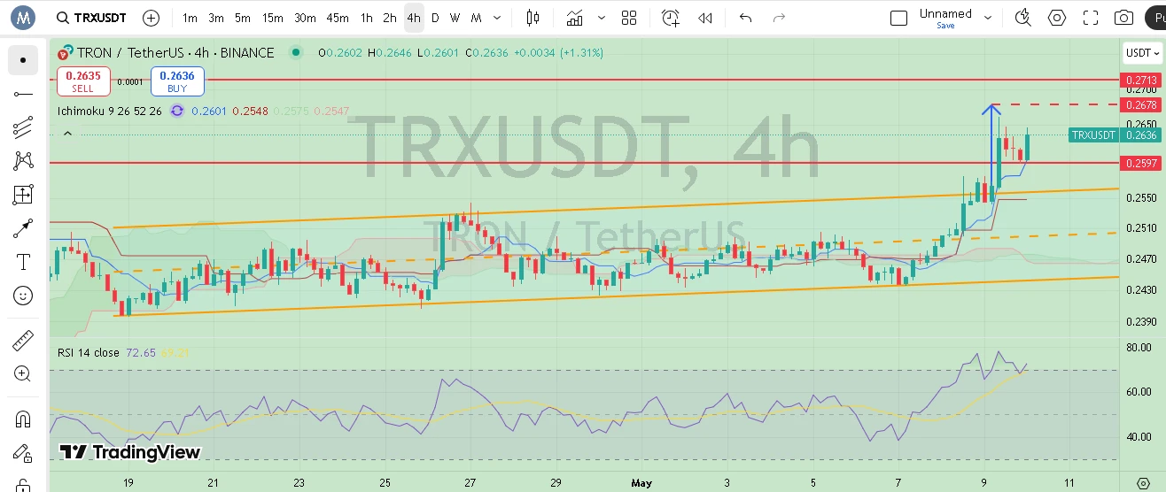Click the TRON / TetherUS symbol title
This screenshot has height=492, width=1166.
tap(175, 53)
